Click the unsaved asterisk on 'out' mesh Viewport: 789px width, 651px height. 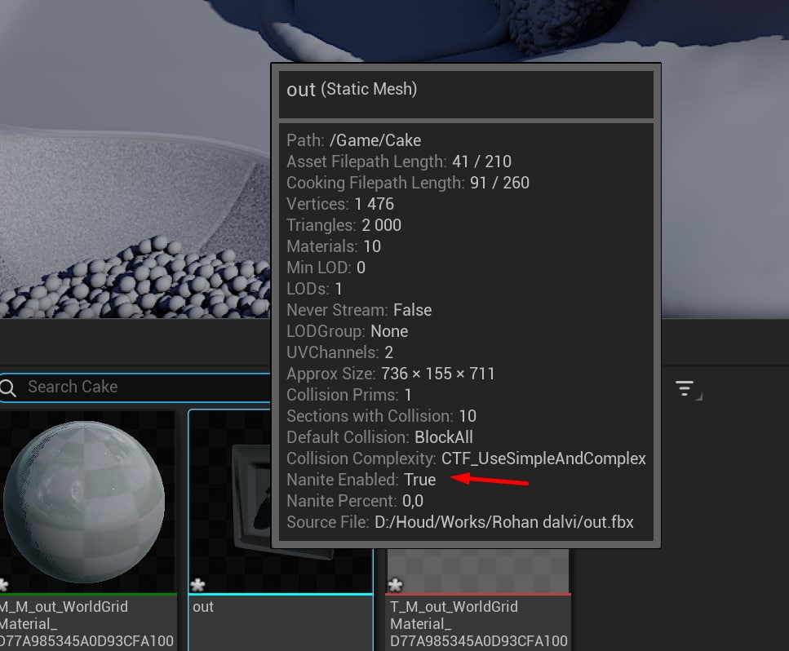[x=197, y=585]
